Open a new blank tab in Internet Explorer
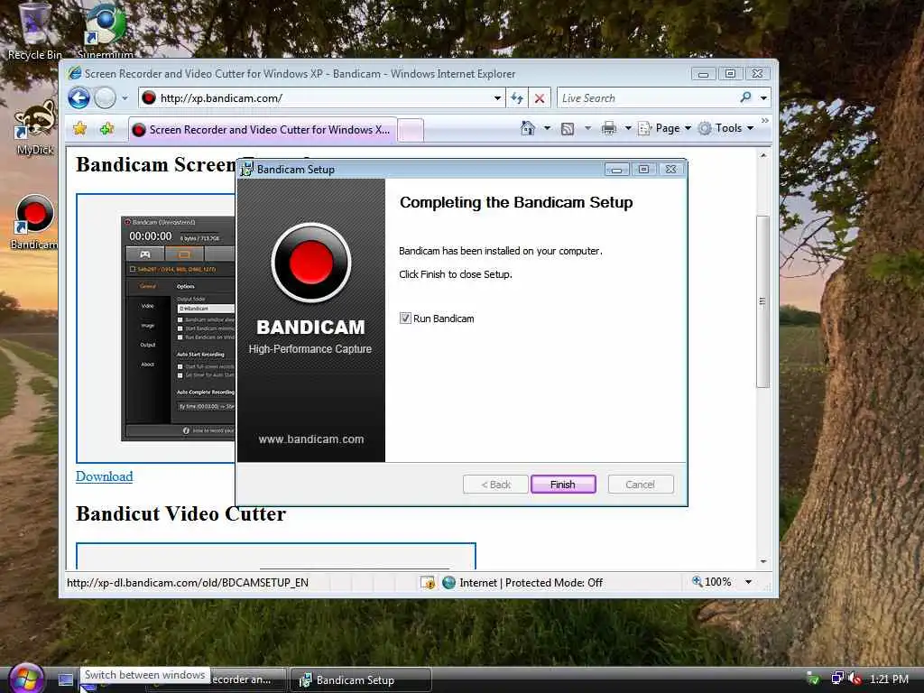This screenshot has height=693, width=924. 411,130
